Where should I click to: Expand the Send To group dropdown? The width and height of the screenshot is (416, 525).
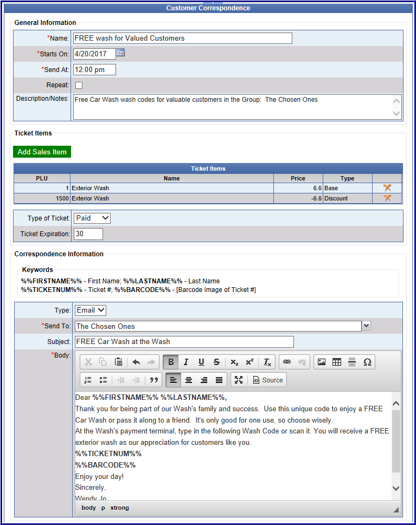tap(367, 326)
